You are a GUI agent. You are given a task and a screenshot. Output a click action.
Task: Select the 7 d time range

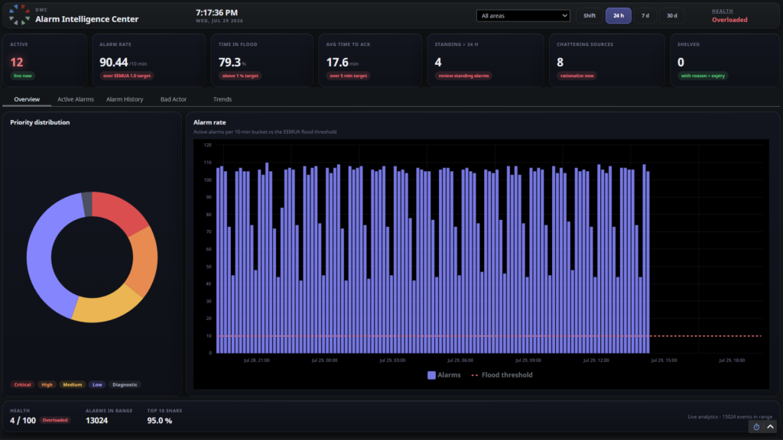point(645,15)
